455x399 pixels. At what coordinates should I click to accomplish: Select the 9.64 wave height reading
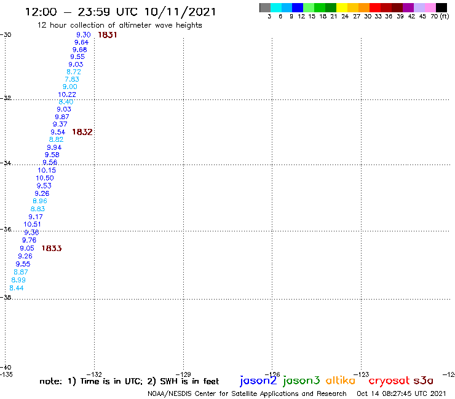click(82, 42)
